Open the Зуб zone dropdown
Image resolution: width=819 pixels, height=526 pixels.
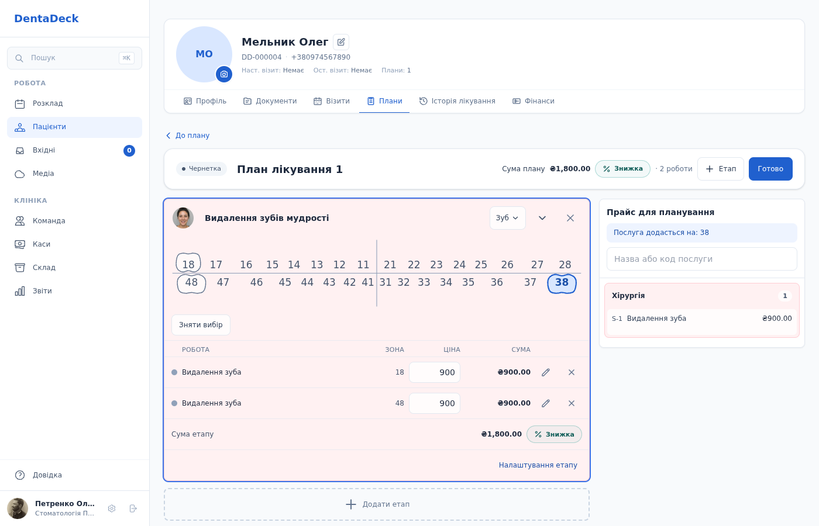click(x=507, y=218)
